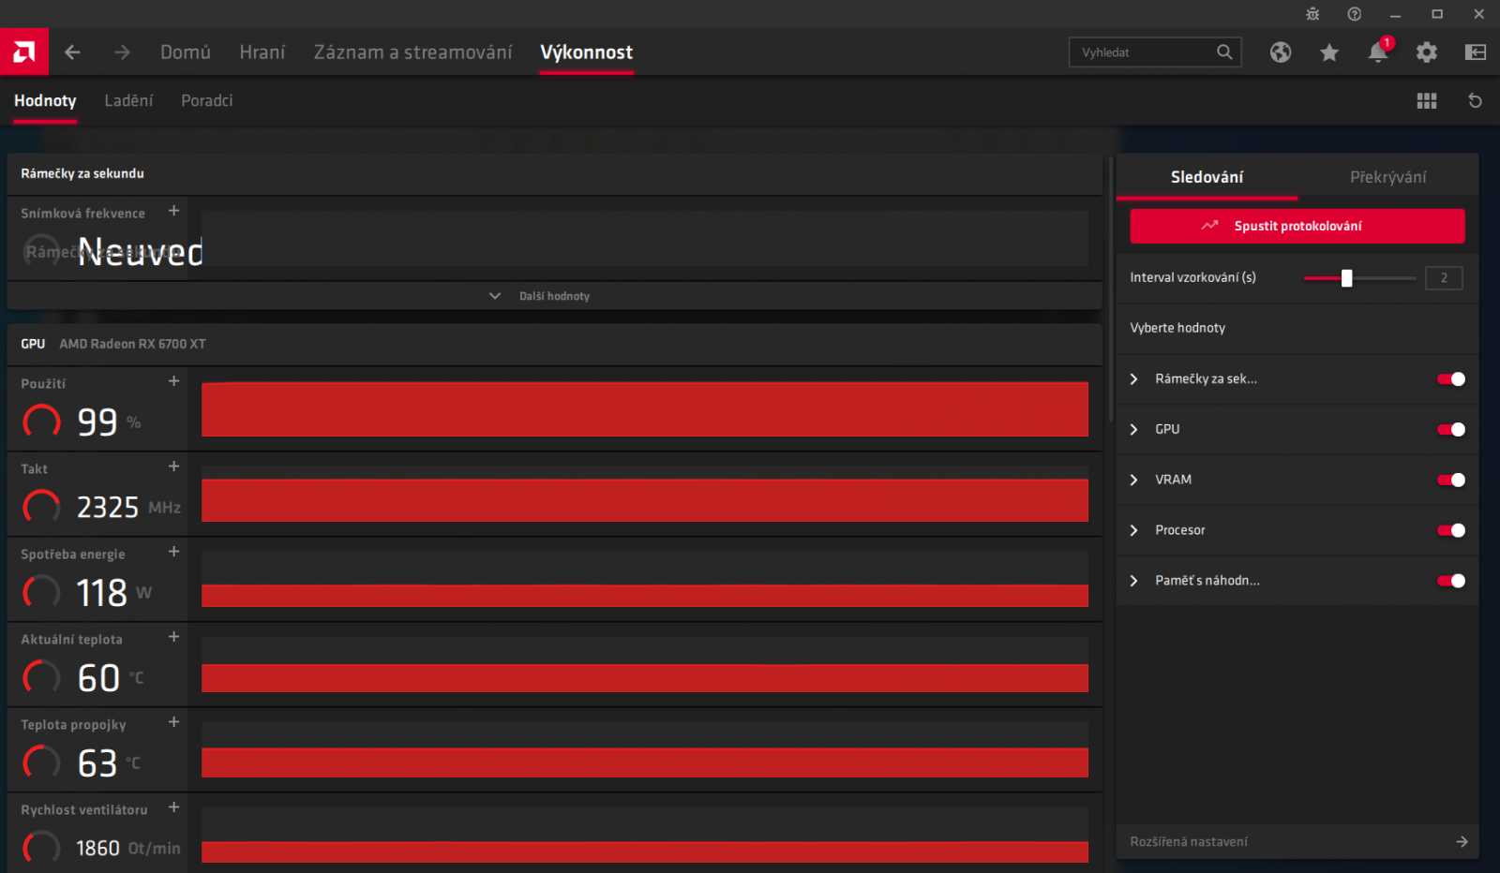Viewport: 1500px width, 873px height.
Task: Click Interval vzorkování slider handle
Action: [x=1347, y=278]
